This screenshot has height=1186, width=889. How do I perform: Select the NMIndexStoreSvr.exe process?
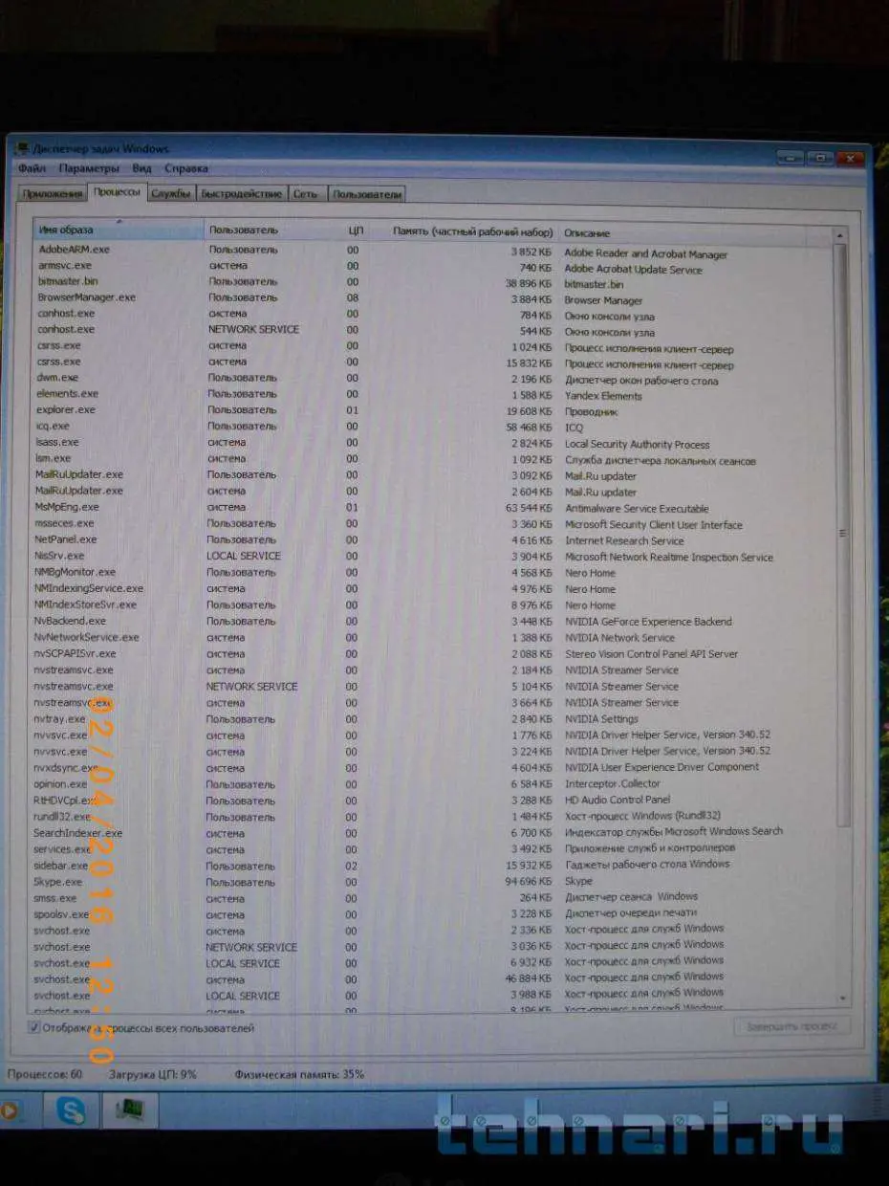pyautogui.click(x=433, y=604)
